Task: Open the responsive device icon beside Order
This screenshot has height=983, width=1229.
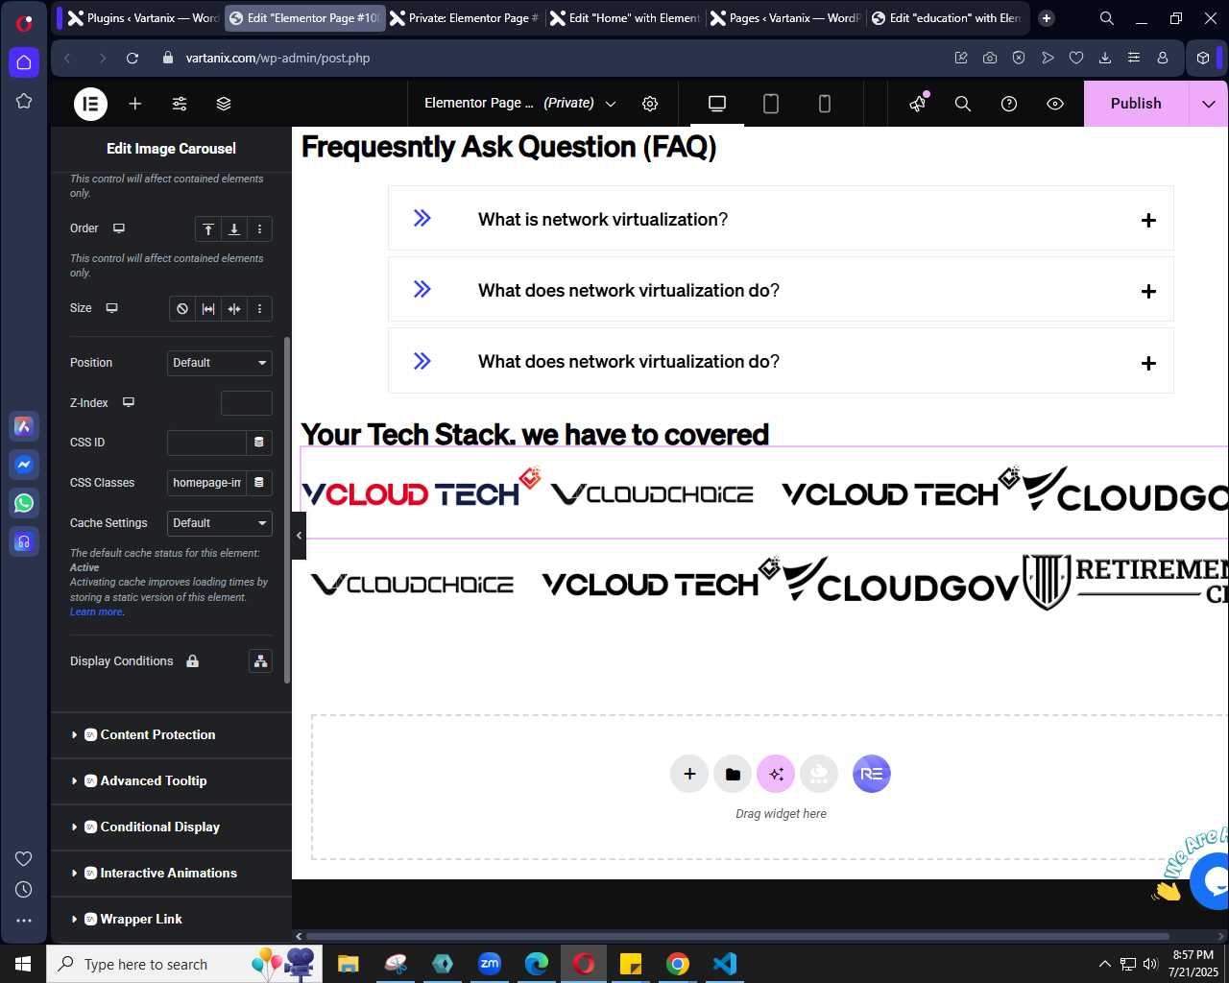Action: pyautogui.click(x=119, y=228)
